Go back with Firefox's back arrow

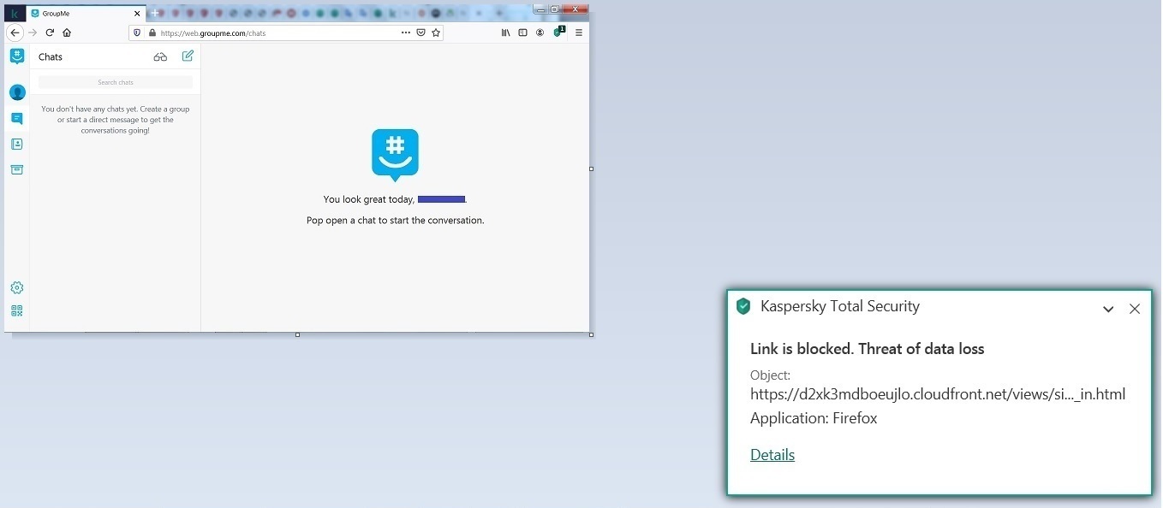(x=15, y=32)
